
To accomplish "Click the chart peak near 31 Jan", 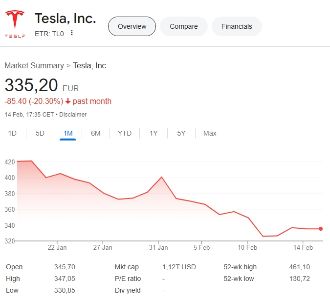I will 162,177.
